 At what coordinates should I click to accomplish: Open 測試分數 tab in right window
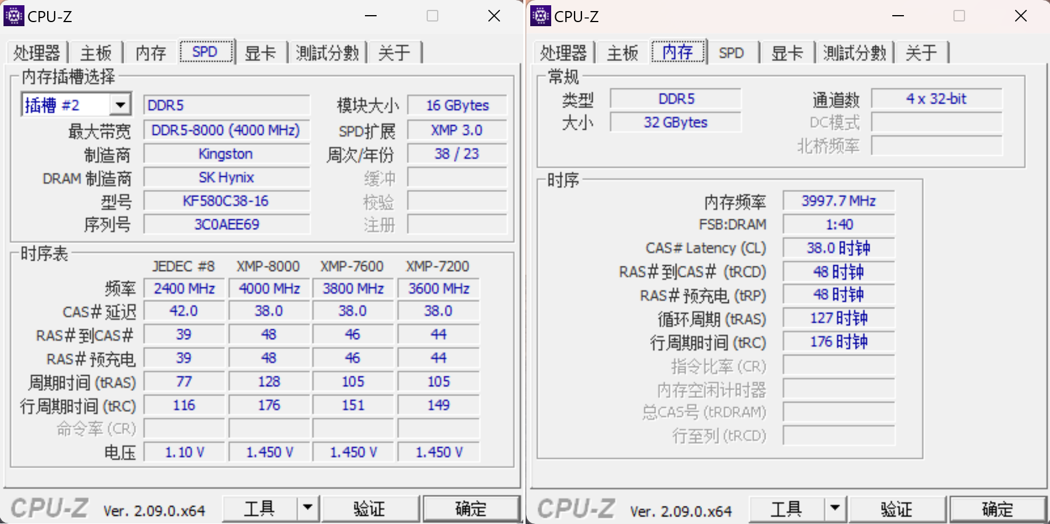854,53
